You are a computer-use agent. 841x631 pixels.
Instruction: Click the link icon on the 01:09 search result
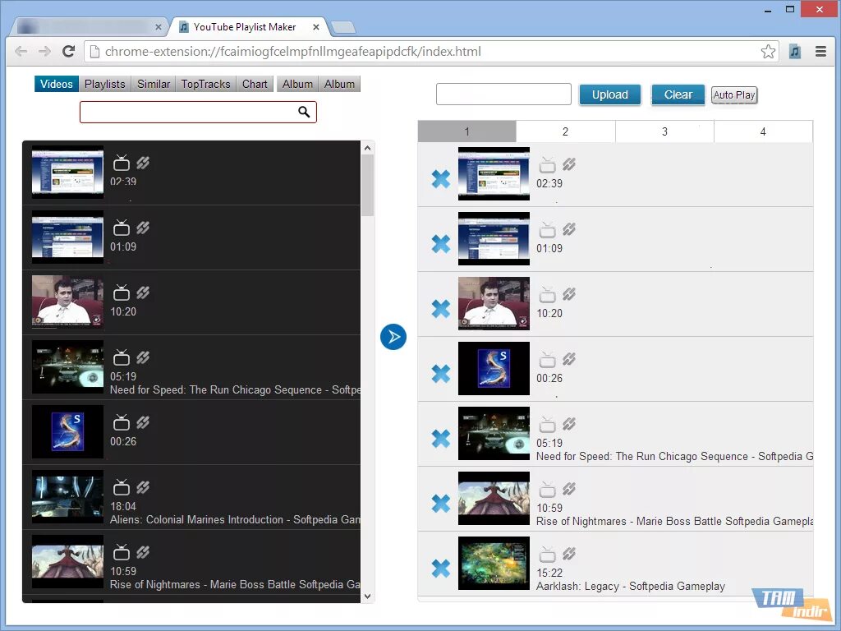tap(143, 228)
